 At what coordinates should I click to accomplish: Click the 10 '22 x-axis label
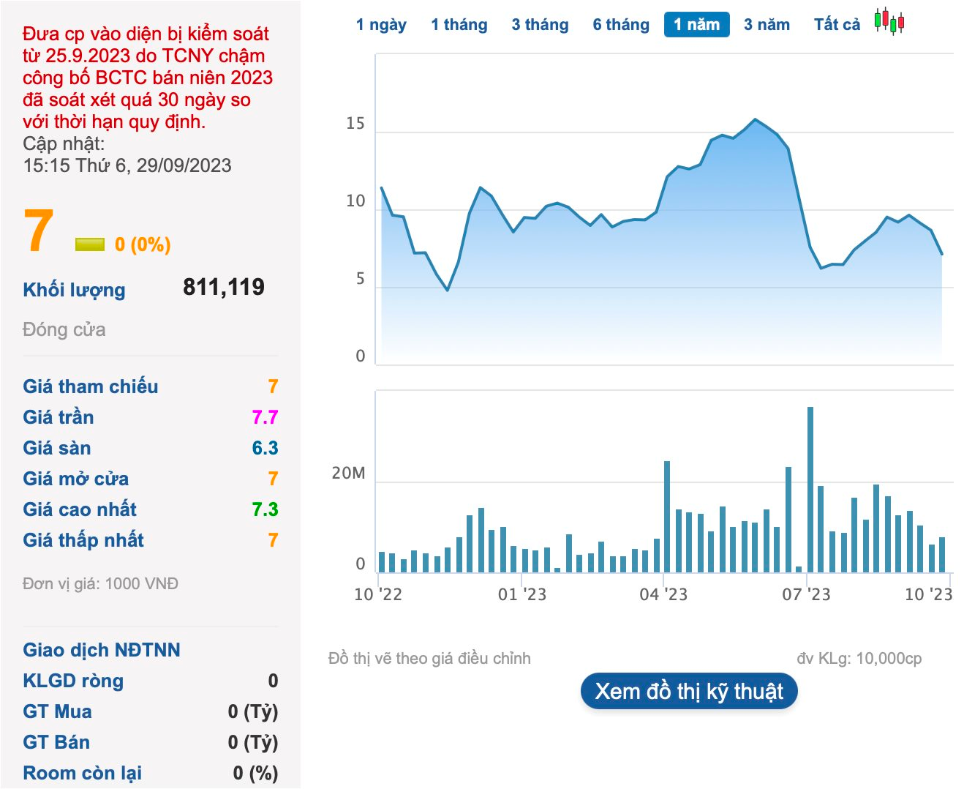pos(378,594)
